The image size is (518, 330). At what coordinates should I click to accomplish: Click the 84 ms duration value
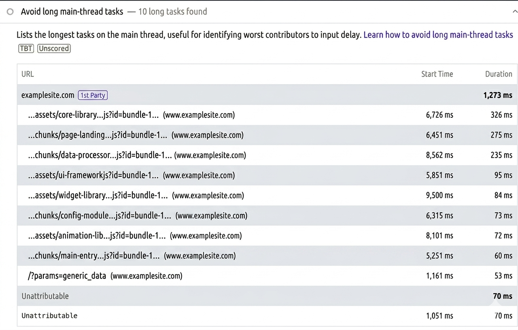tap(503, 196)
